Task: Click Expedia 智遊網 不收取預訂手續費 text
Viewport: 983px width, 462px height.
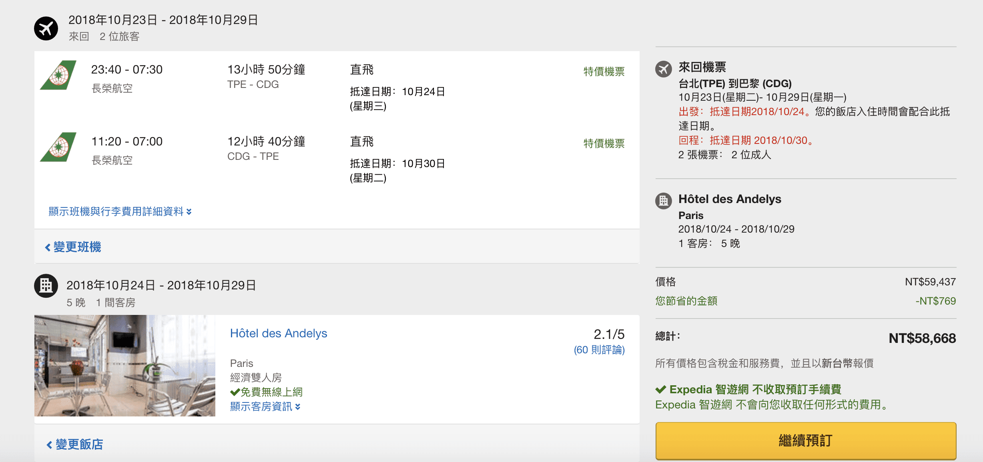Action: [755, 389]
